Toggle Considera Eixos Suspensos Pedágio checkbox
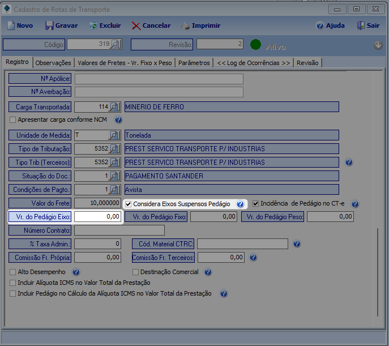 [129, 204]
